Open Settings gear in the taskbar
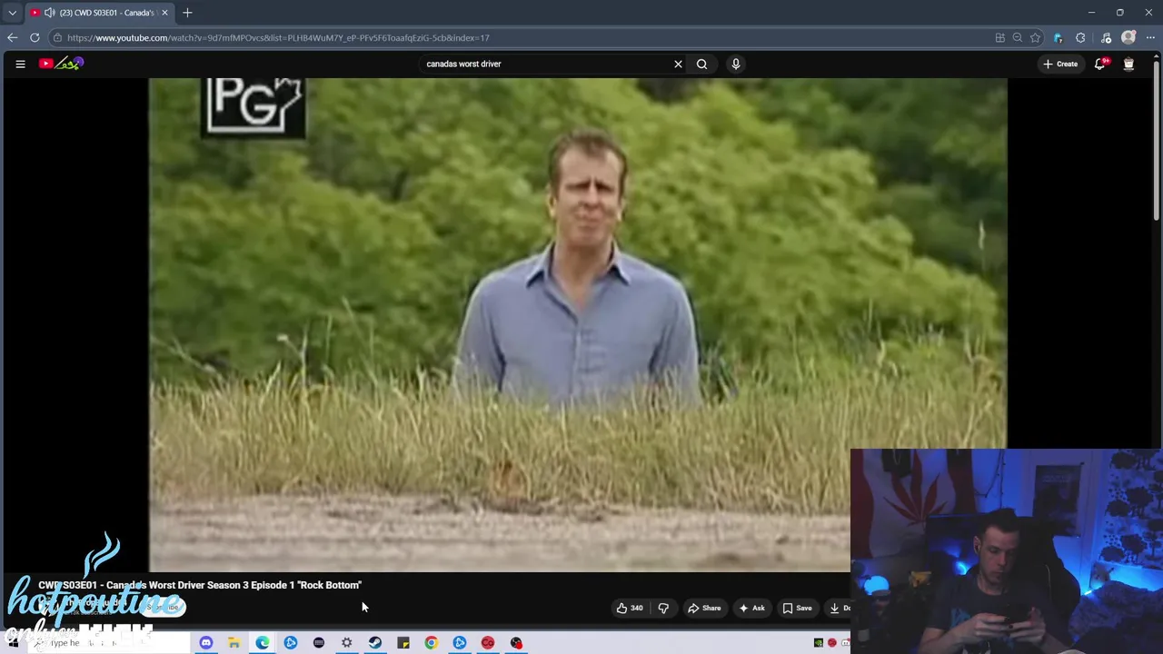 (346, 643)
